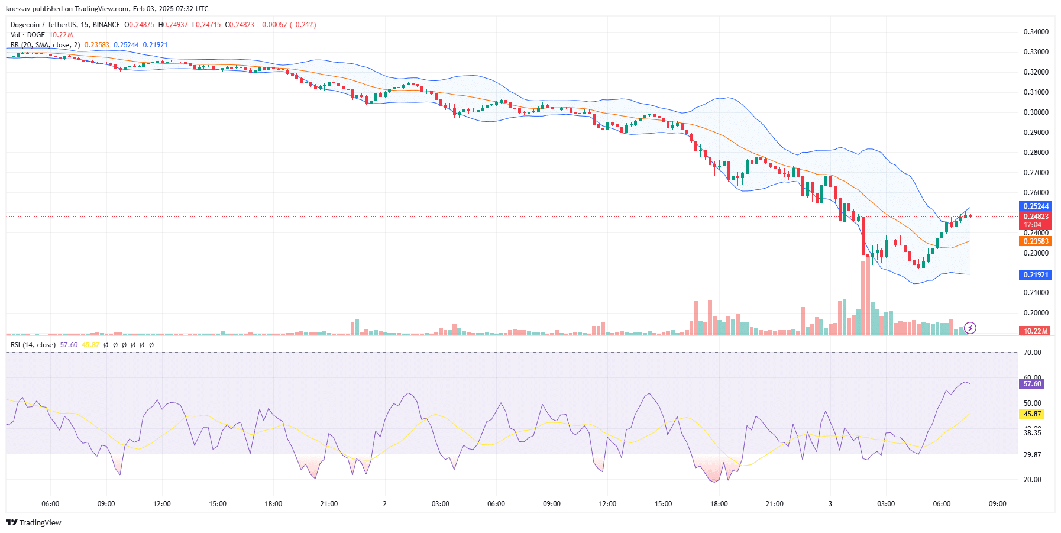The height and width of the screenshot is (533, 1061).
Task: Click purple 57.60 value in RSI legend
Action: coord(69,345)
